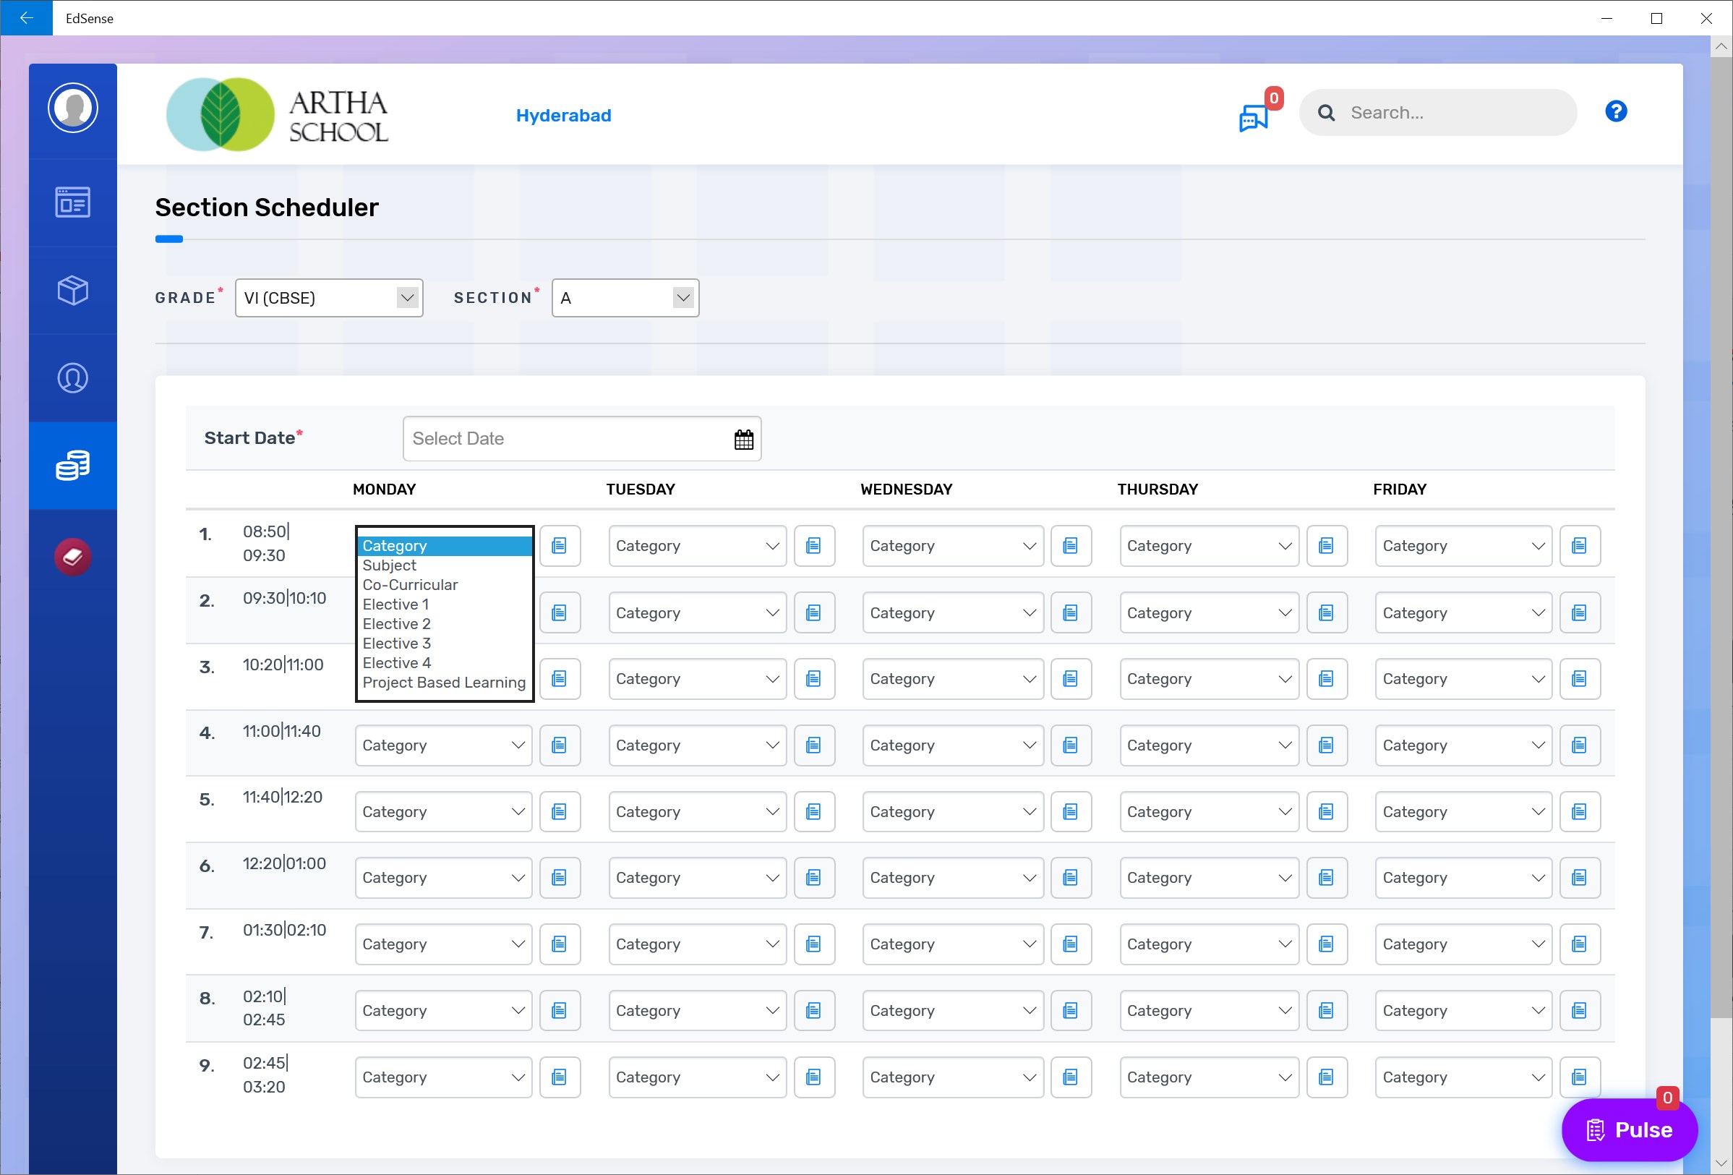Click the Hyderabad location link

(563, 116)
